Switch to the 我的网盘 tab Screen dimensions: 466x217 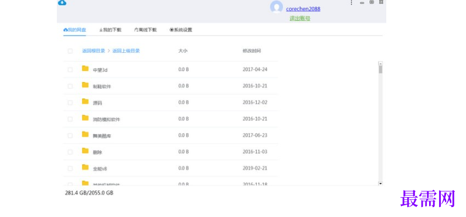(x=74, y=30)
